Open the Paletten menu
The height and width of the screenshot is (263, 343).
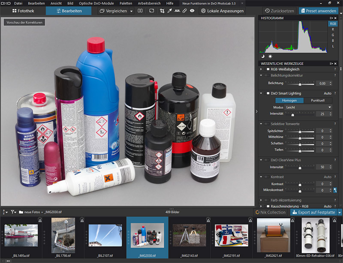126,3
